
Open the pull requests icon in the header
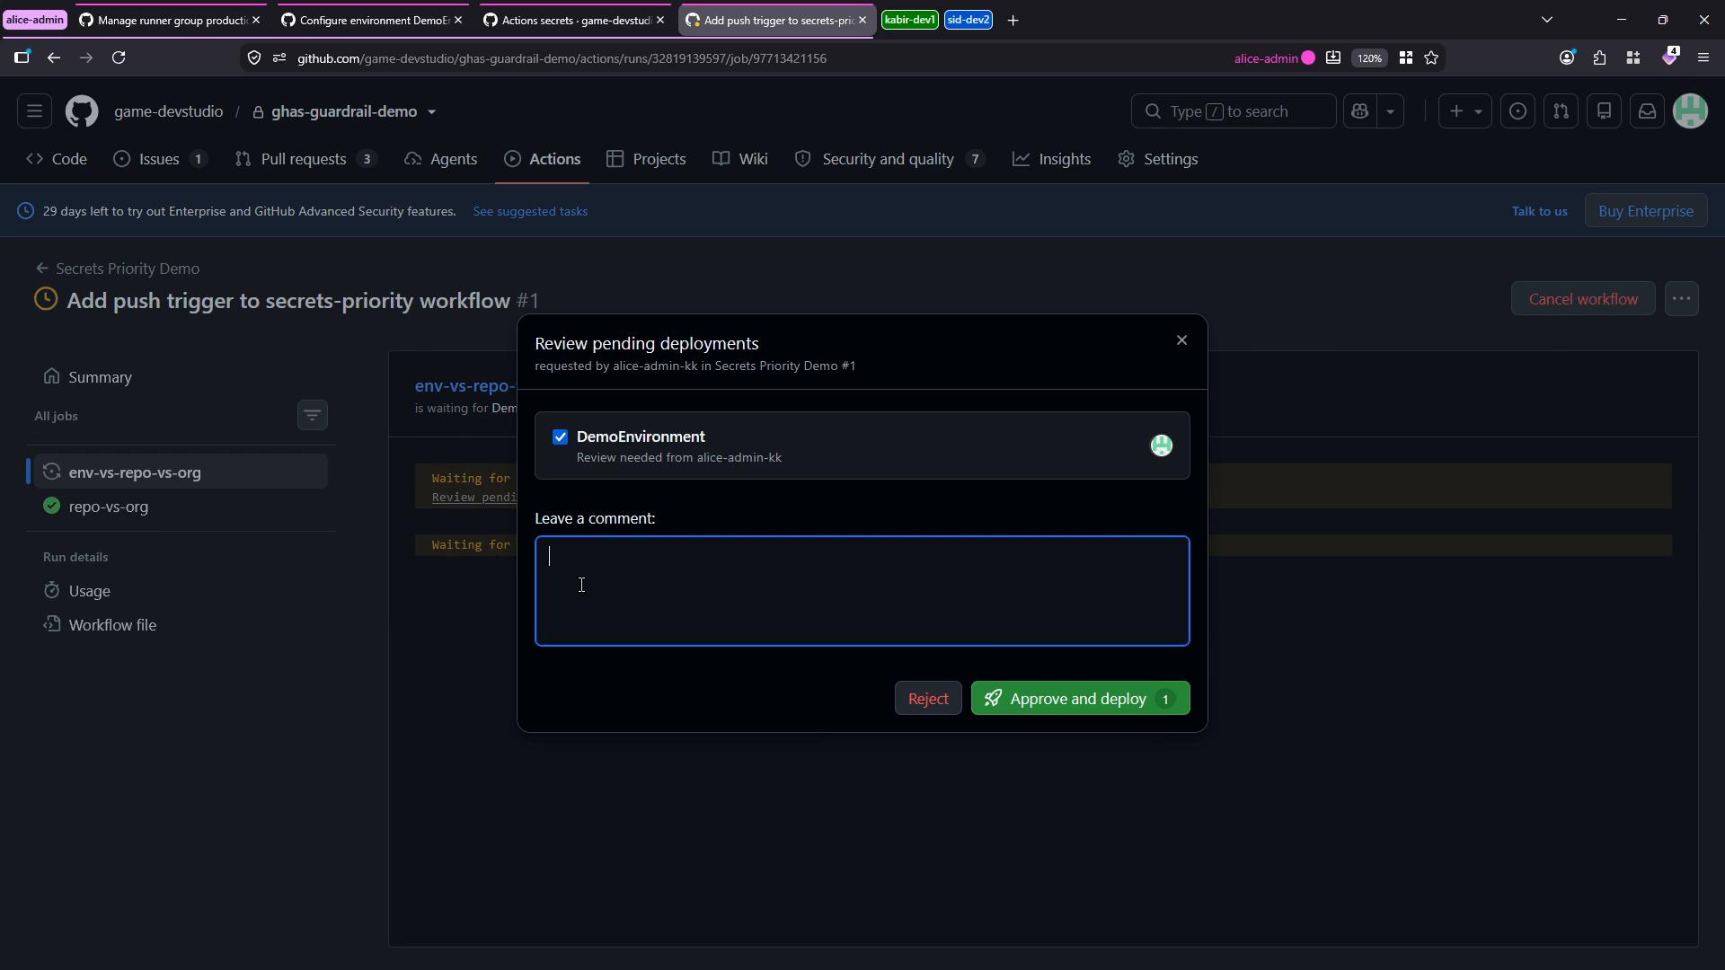(1561, 111)
